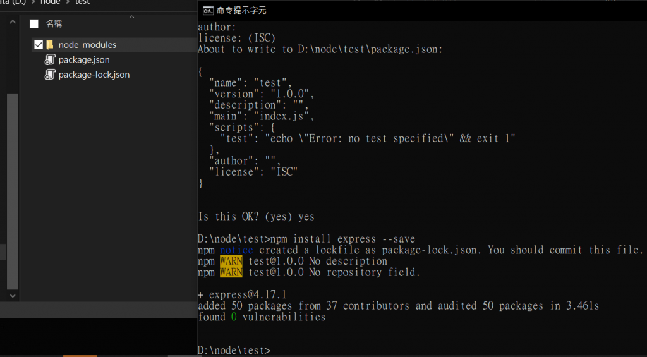Select the package.json file name

coord(84,60)
